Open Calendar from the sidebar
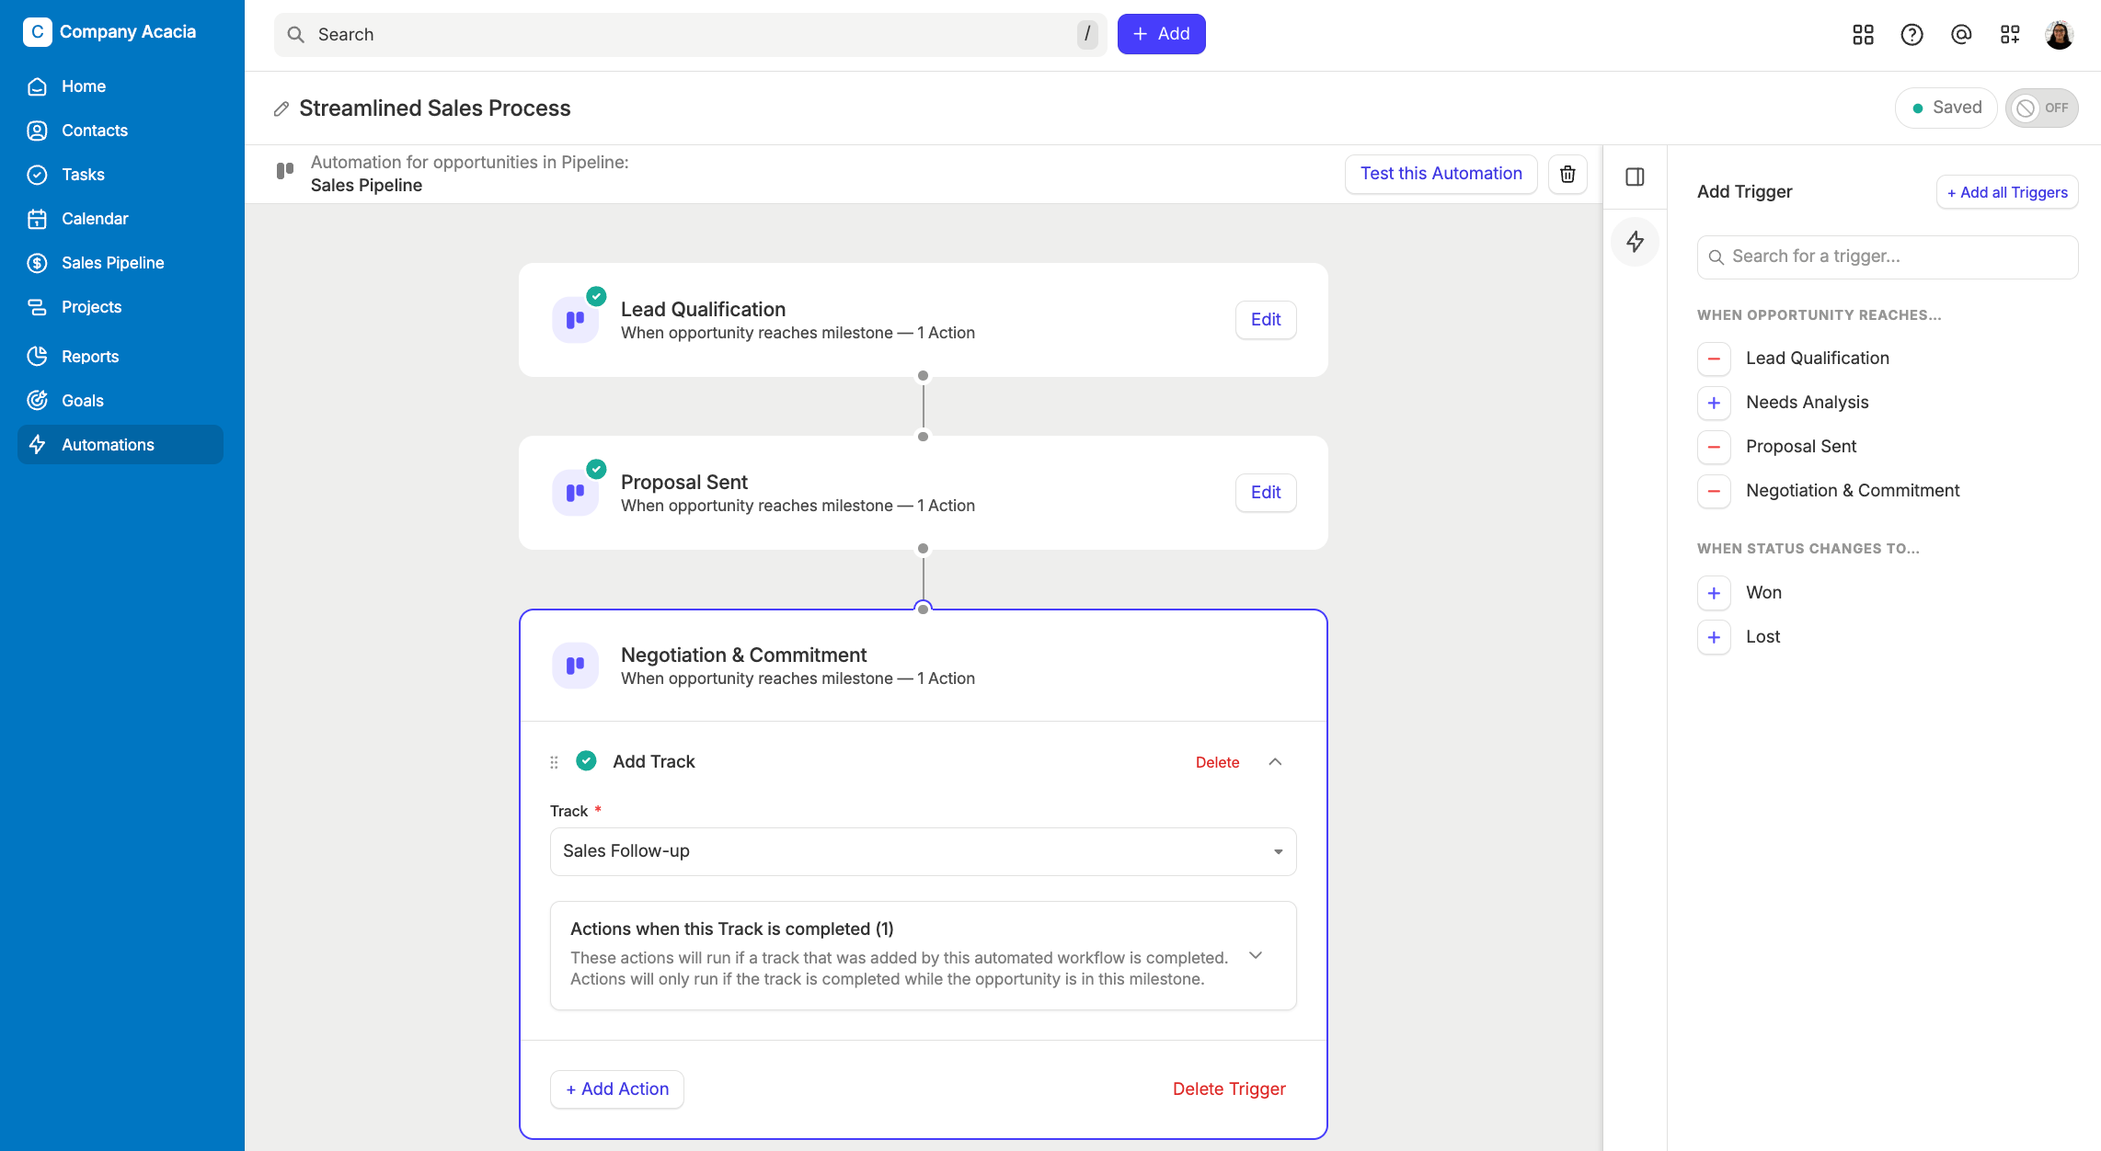The image size is (2101, 1151). point(121,219)
